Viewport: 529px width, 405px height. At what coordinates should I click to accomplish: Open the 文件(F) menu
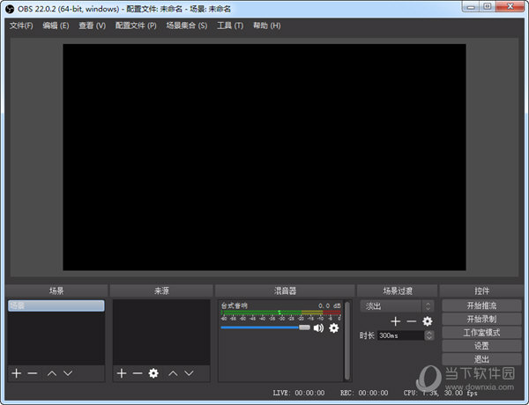pyautogui.click(x=21, y=26)
